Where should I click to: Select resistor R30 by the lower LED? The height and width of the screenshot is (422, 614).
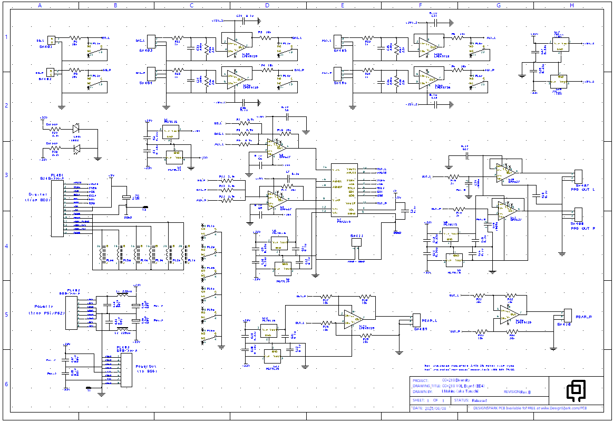(x=55, y=148)
